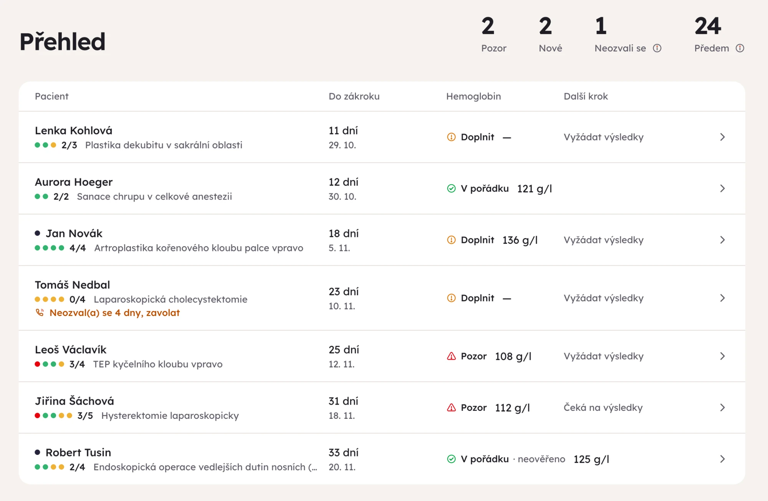Click Lenka Kohlová's 2/3 progress dots
The width and height of the screenshot is (768, 501).
pyautogui.click(x=46, y=145)
